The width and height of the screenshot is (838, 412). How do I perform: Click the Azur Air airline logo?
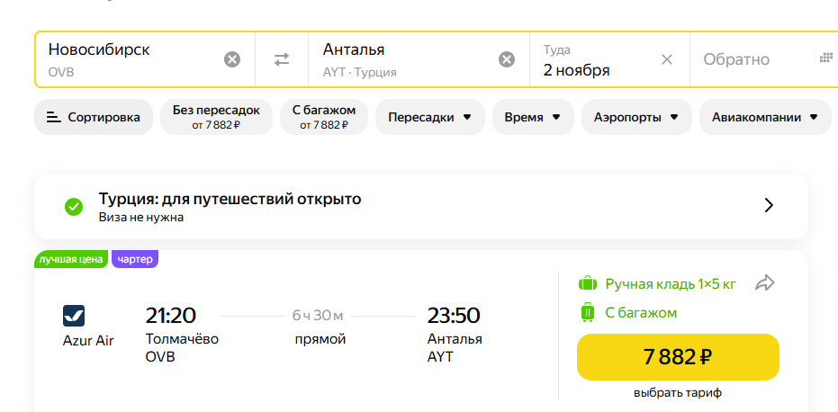click(x=74, y=316)
